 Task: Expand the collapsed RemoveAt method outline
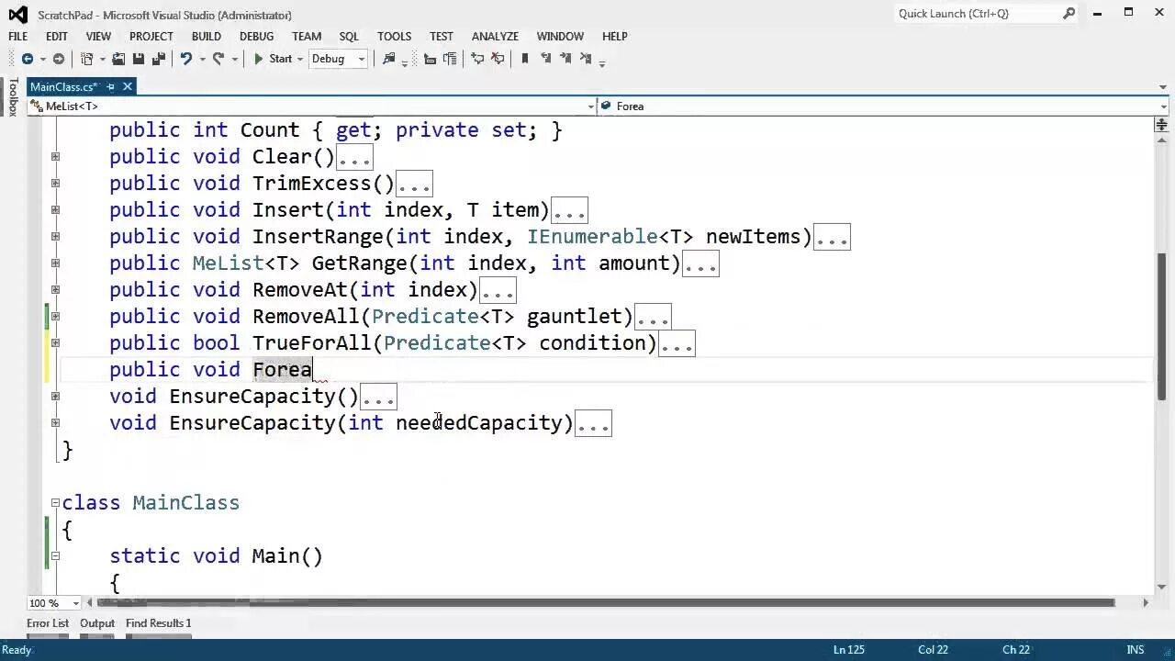tap(55, 289)
